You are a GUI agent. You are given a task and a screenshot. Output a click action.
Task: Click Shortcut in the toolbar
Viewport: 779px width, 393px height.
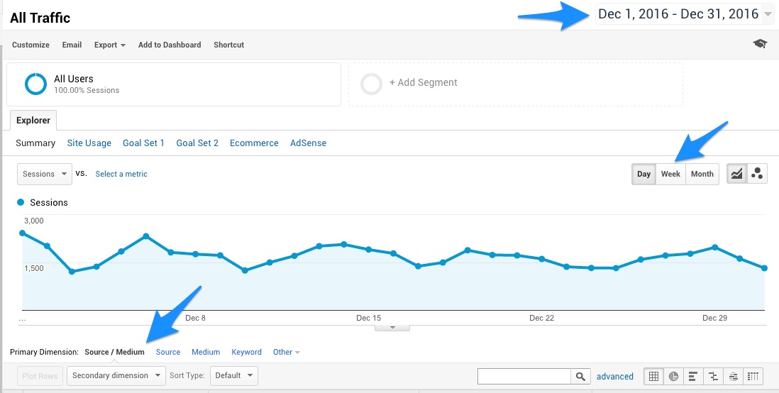pyautogui.click(x=229, y=45)
